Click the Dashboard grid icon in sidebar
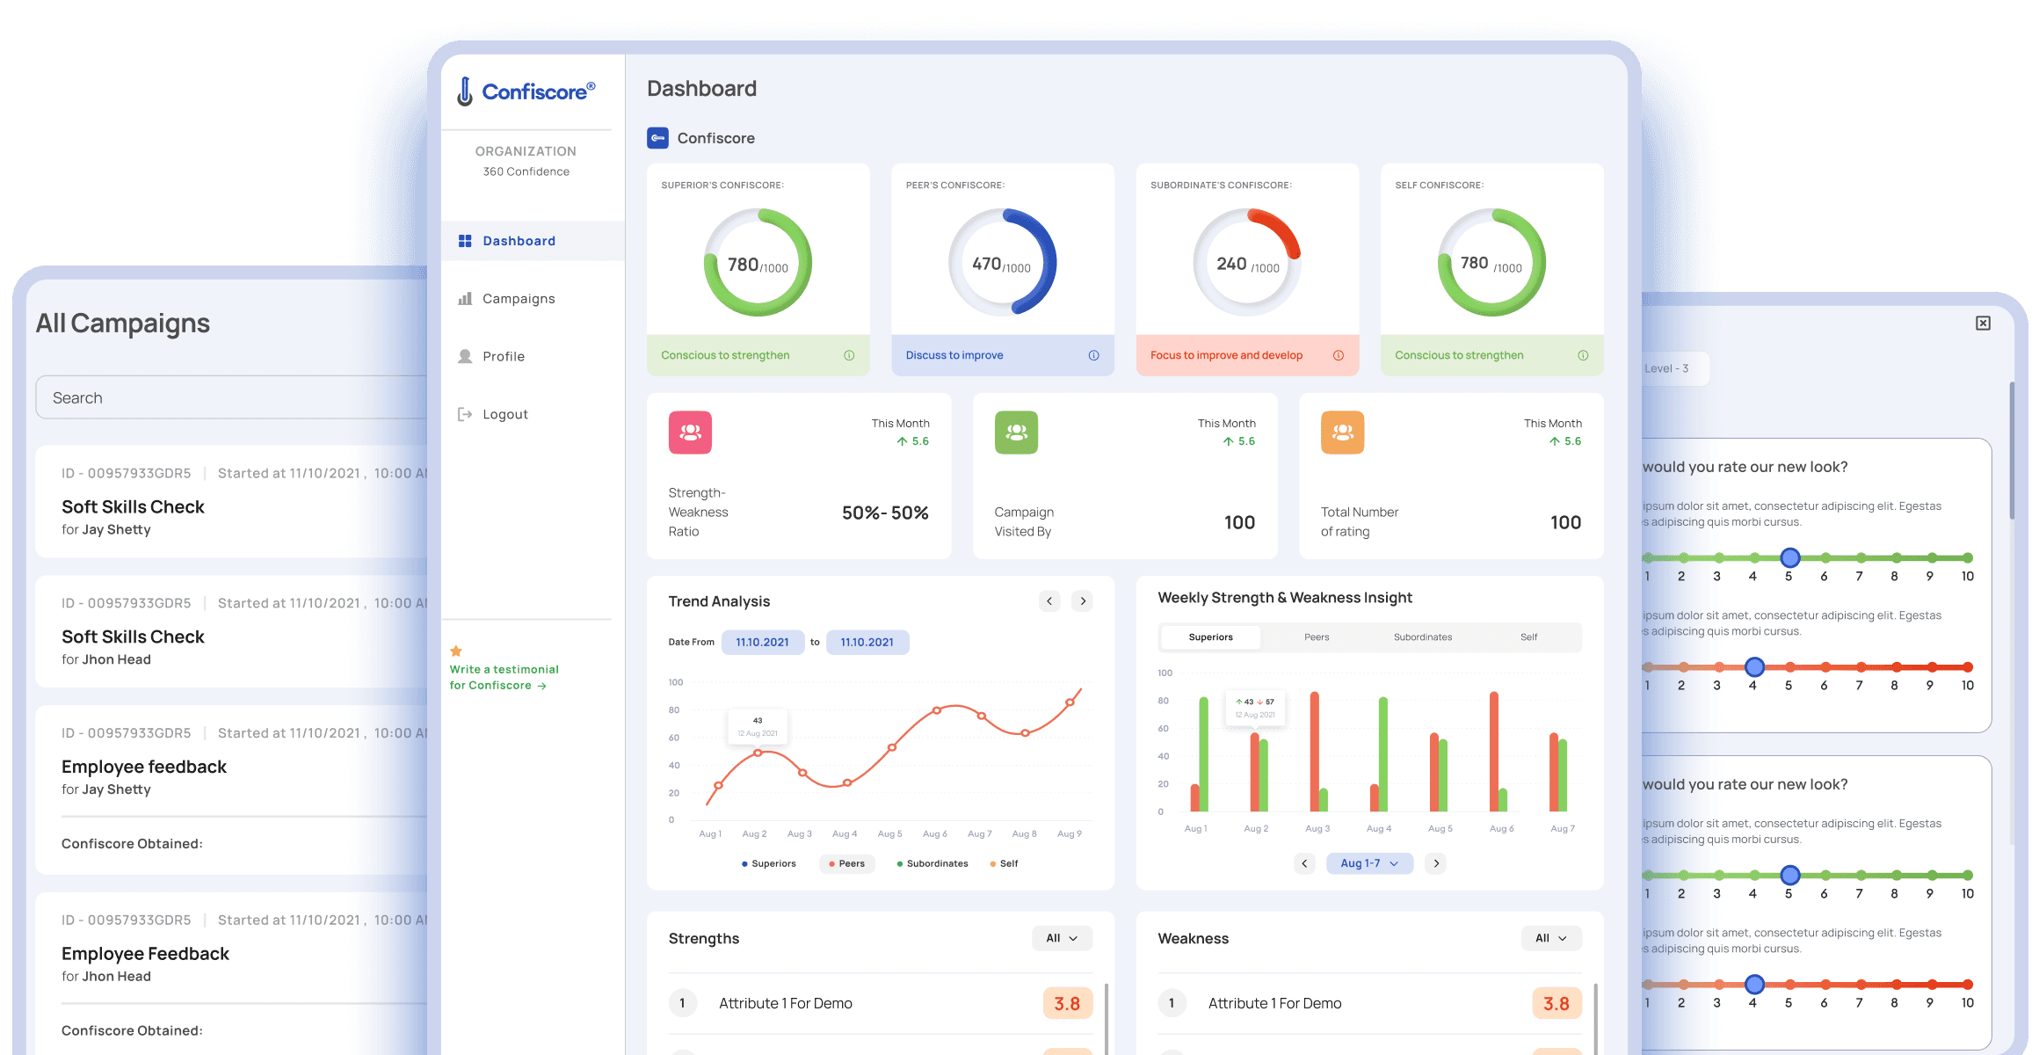Screen dimensions: 2039x1055 pyautogui.click(x=465, y=241)
